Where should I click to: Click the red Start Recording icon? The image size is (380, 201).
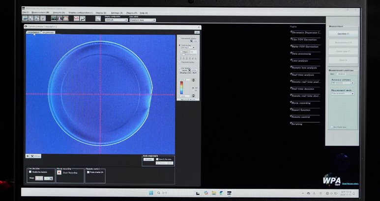pos(59,173)
